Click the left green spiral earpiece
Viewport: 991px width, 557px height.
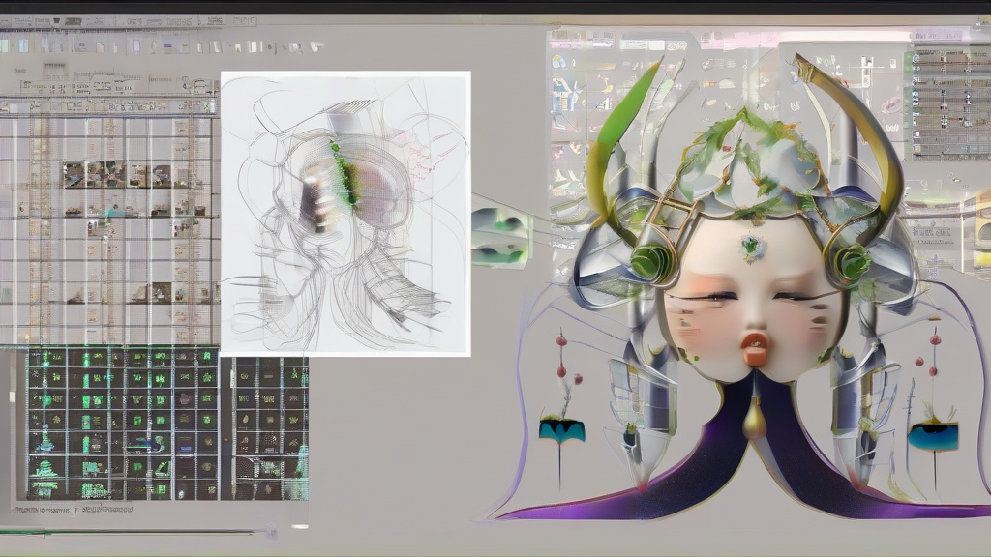click(649, 261)
